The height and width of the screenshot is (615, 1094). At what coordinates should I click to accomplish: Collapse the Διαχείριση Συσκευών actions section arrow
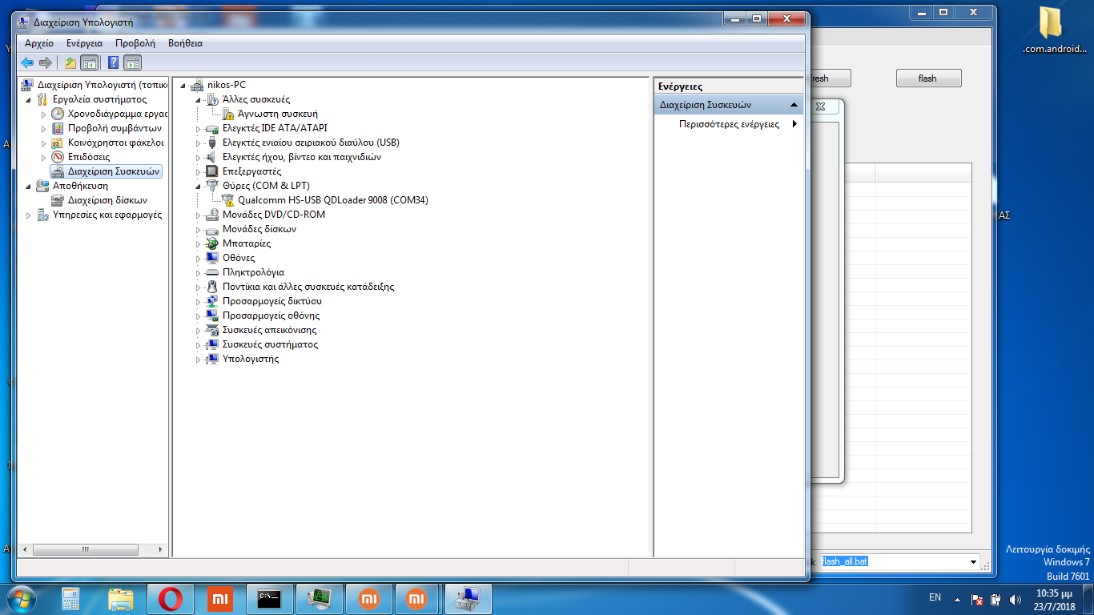pyautogui.click(x=794, y=105)
